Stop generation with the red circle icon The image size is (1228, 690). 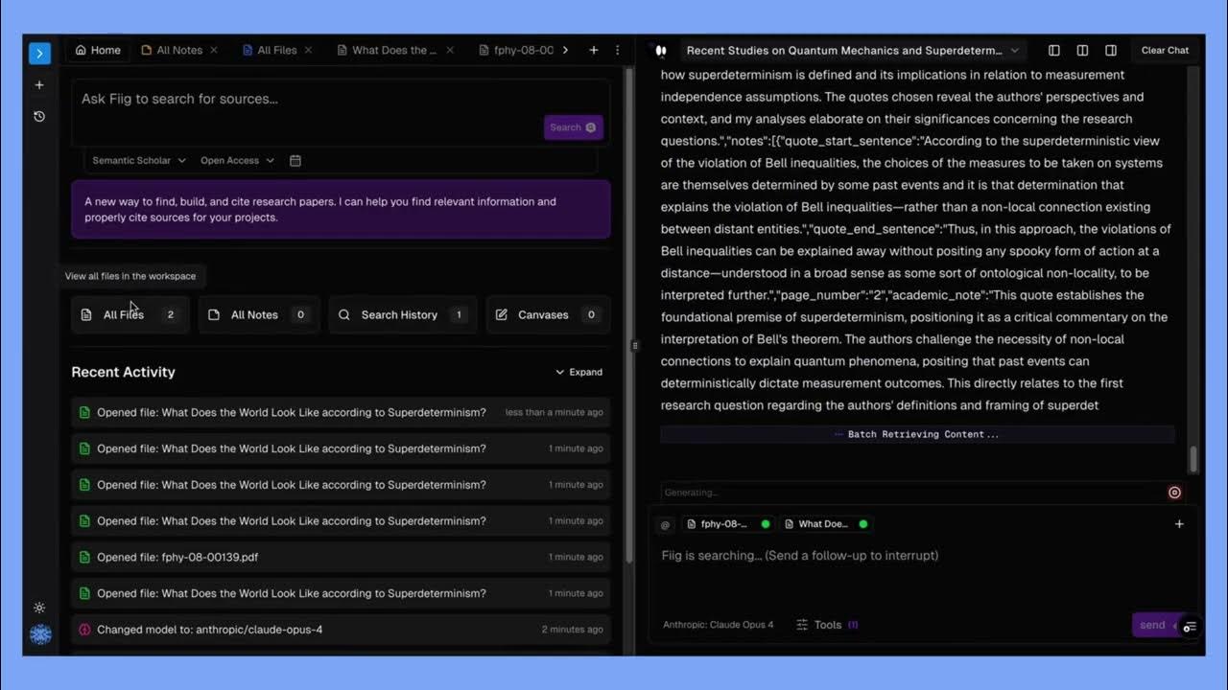1174,493
